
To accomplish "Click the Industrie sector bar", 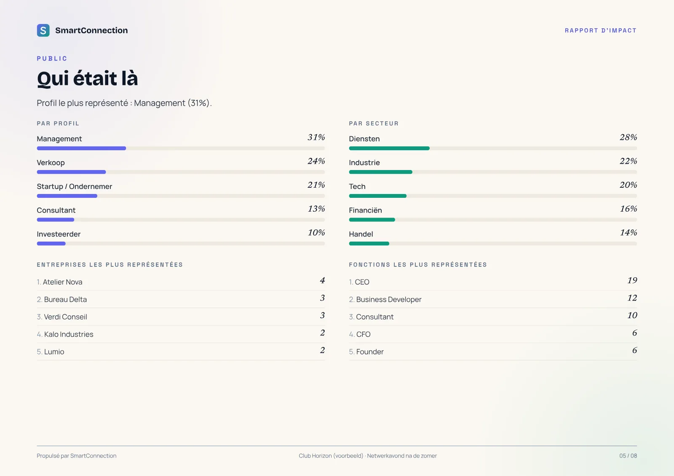I will pyautogui.click(x=493, y=172).
